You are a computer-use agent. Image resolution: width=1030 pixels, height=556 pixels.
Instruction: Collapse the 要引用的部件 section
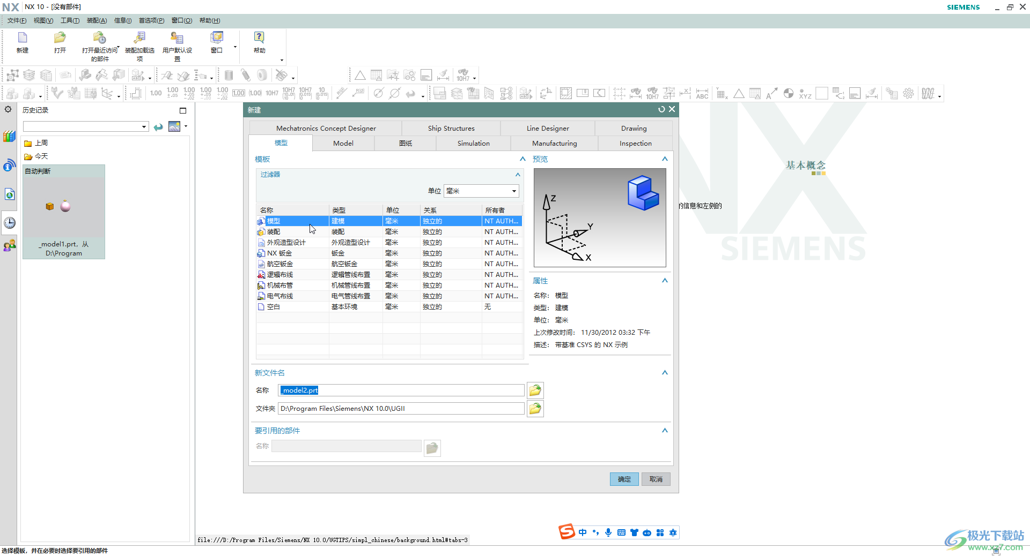(665, 431)
